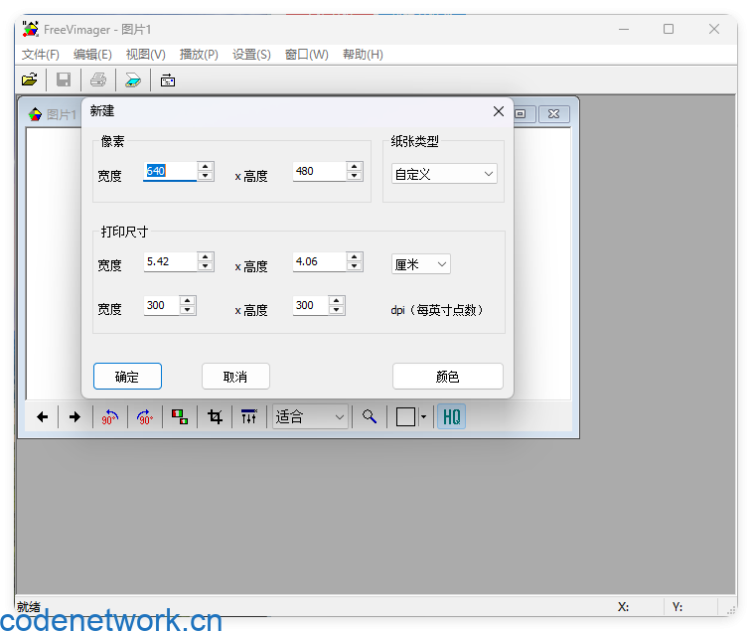The image size is (752, 631).
Task: Click the red-green color adjust icon
Action: pyautogui.click(x=180, y=416)
